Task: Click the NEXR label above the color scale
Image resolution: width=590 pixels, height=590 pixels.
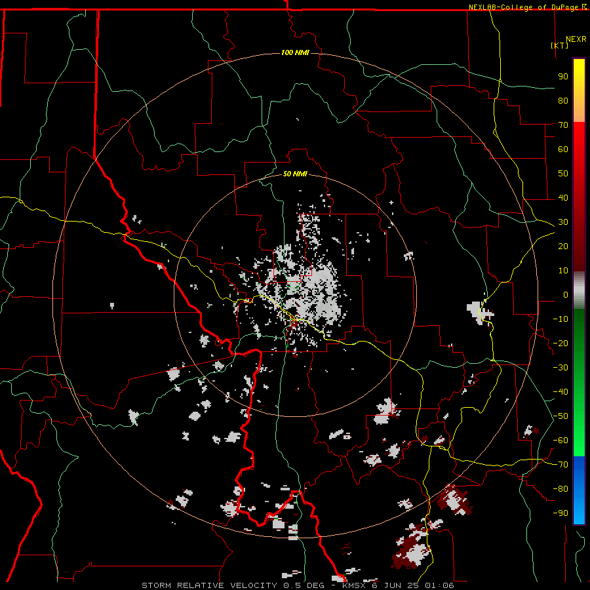Action: click(576, 39)
